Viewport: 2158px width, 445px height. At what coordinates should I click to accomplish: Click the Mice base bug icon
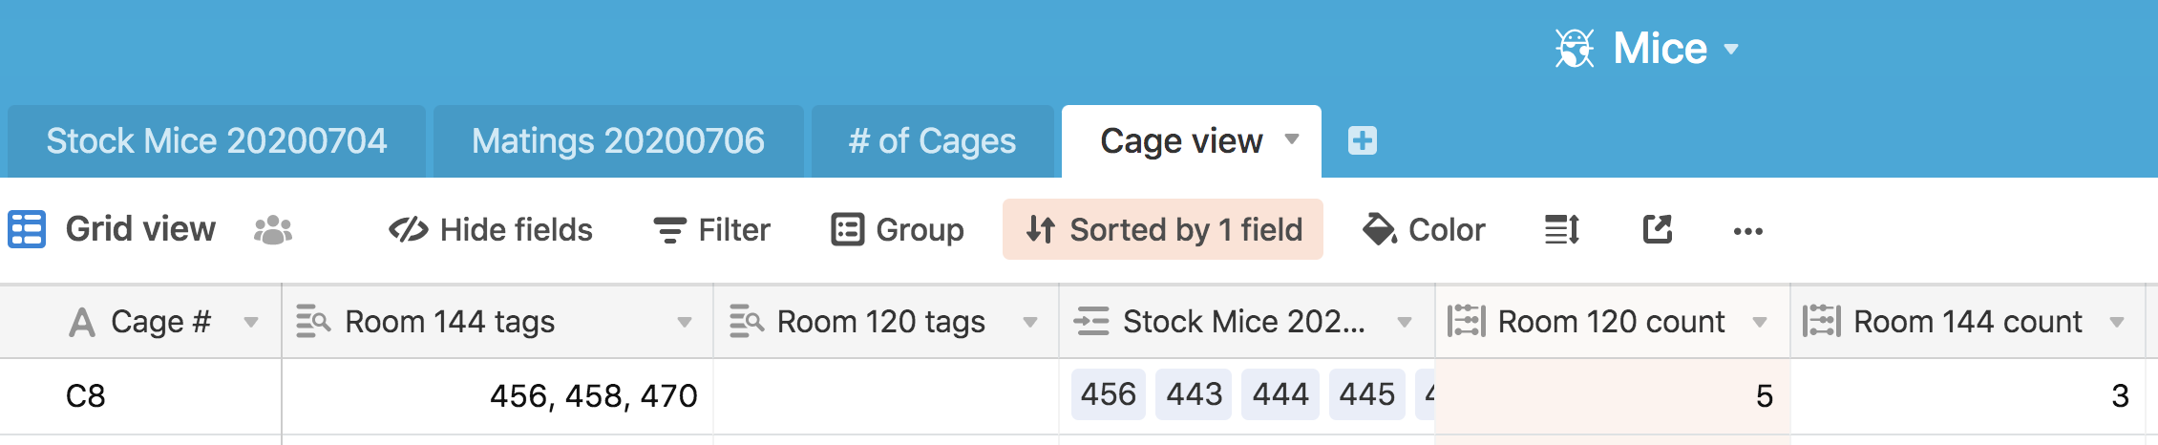(x=1575, y=49)
